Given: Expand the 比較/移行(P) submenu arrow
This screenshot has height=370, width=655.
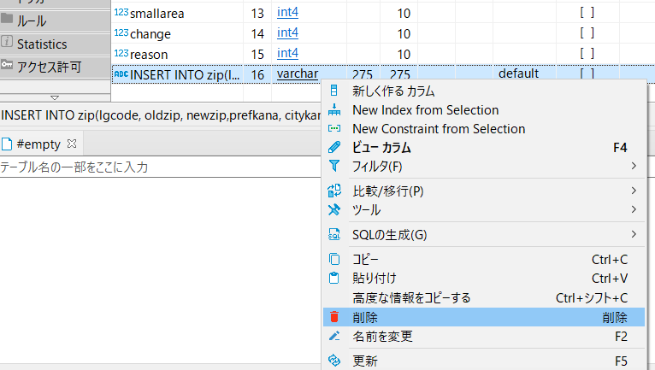Looking at the screenshot, I should (634, 191).
